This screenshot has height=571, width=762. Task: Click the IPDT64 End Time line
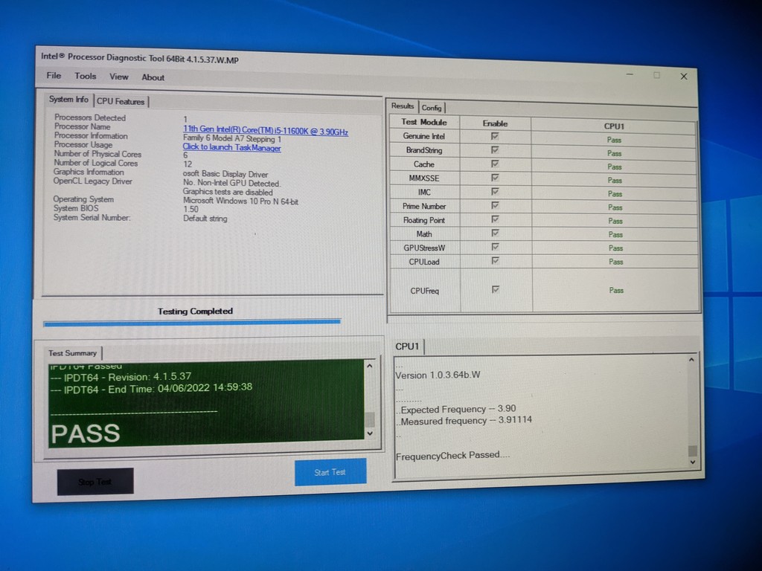coord(151,388)
